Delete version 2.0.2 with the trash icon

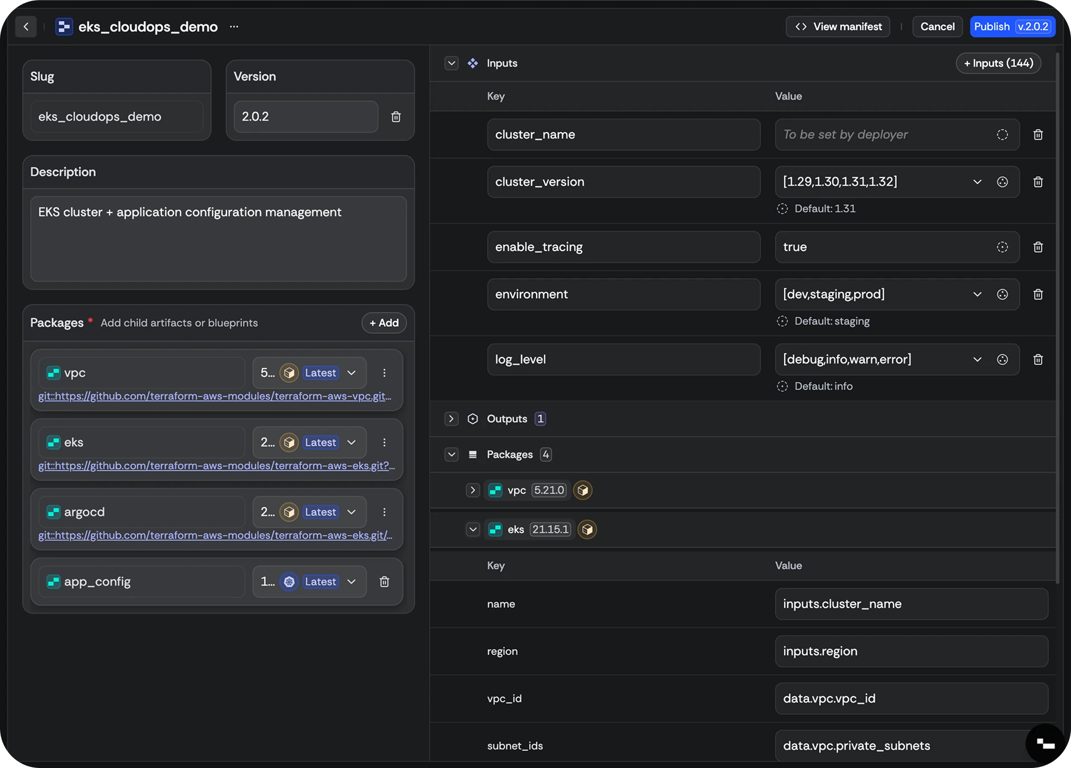[396, 117]
